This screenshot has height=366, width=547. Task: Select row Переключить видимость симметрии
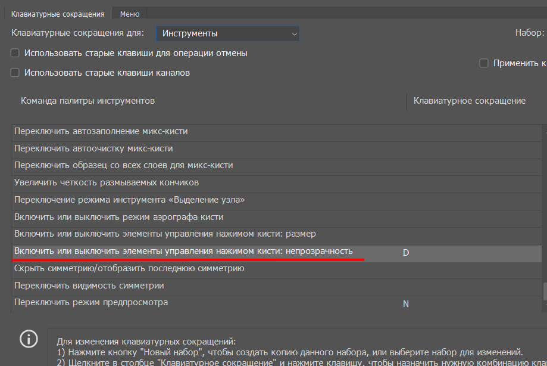click(276, 287)
